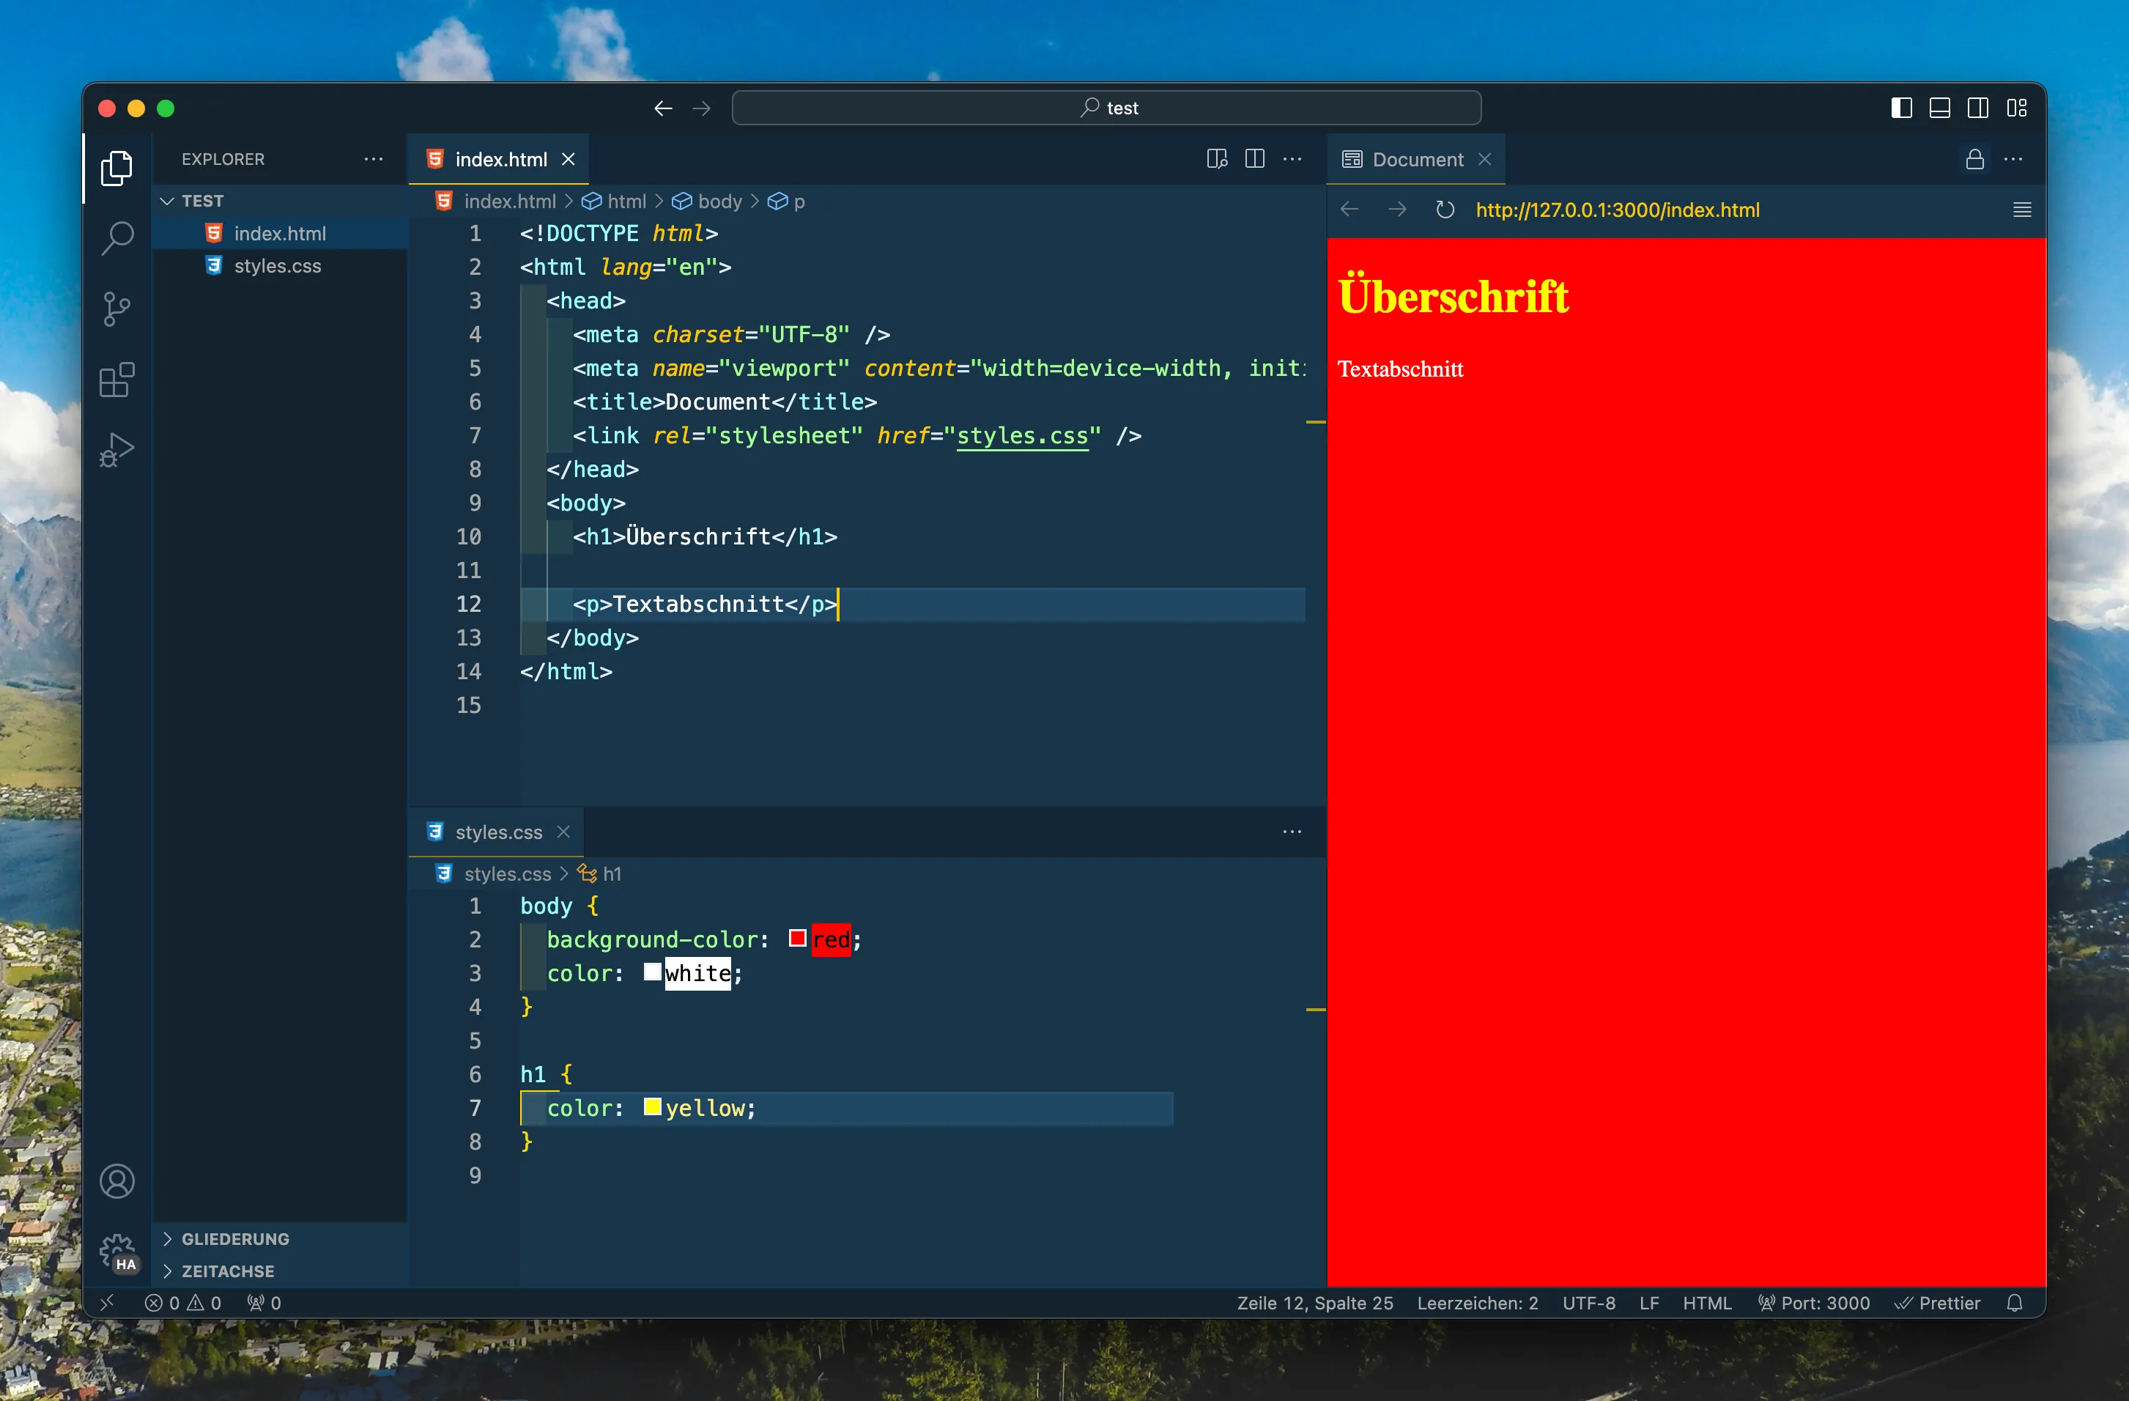Image resolution: width=2129 pixels, height=1401 pixels.
Task: Switch to the index.html editor tab
Action: point(500,159)
